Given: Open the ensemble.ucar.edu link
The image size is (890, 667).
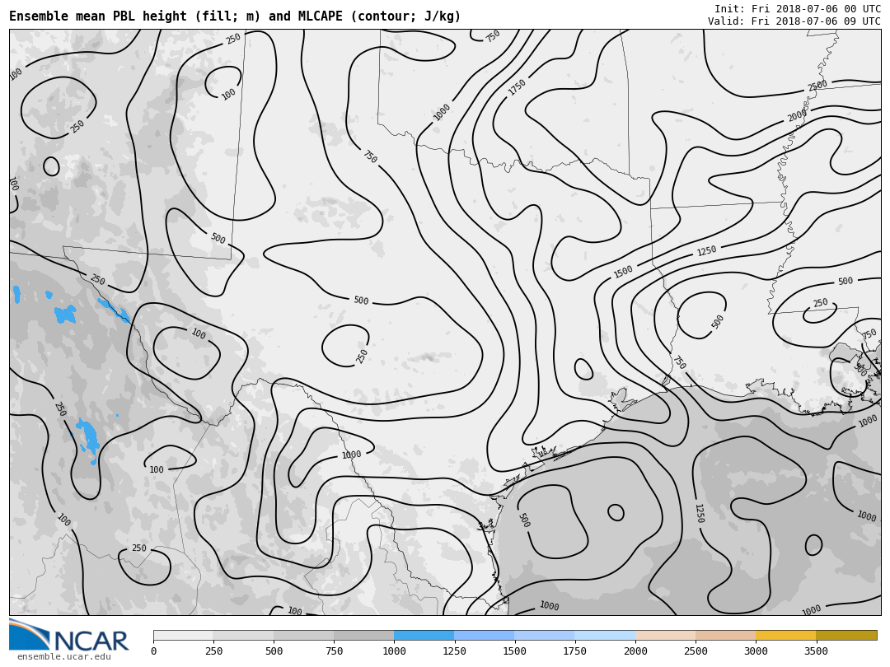Looking at the screenshot, I should tap(63, 657).
